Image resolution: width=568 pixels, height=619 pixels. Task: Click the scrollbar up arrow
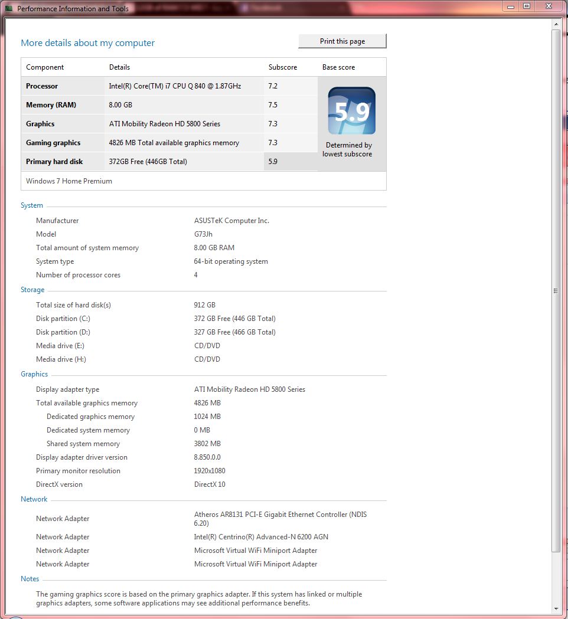click(556, 24)
